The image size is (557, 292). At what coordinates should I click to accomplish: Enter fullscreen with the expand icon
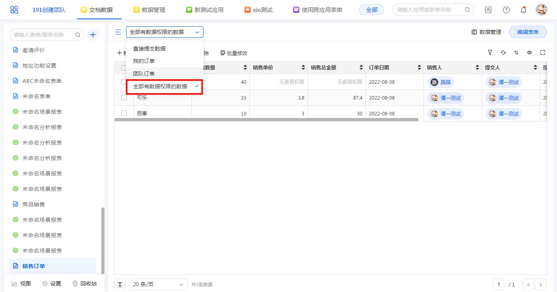coord(543,53)
